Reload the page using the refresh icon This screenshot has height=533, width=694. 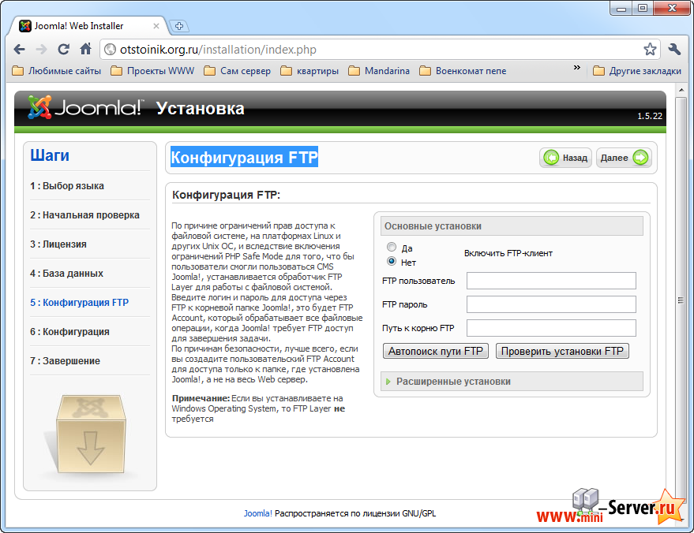[x=64, y=49]
